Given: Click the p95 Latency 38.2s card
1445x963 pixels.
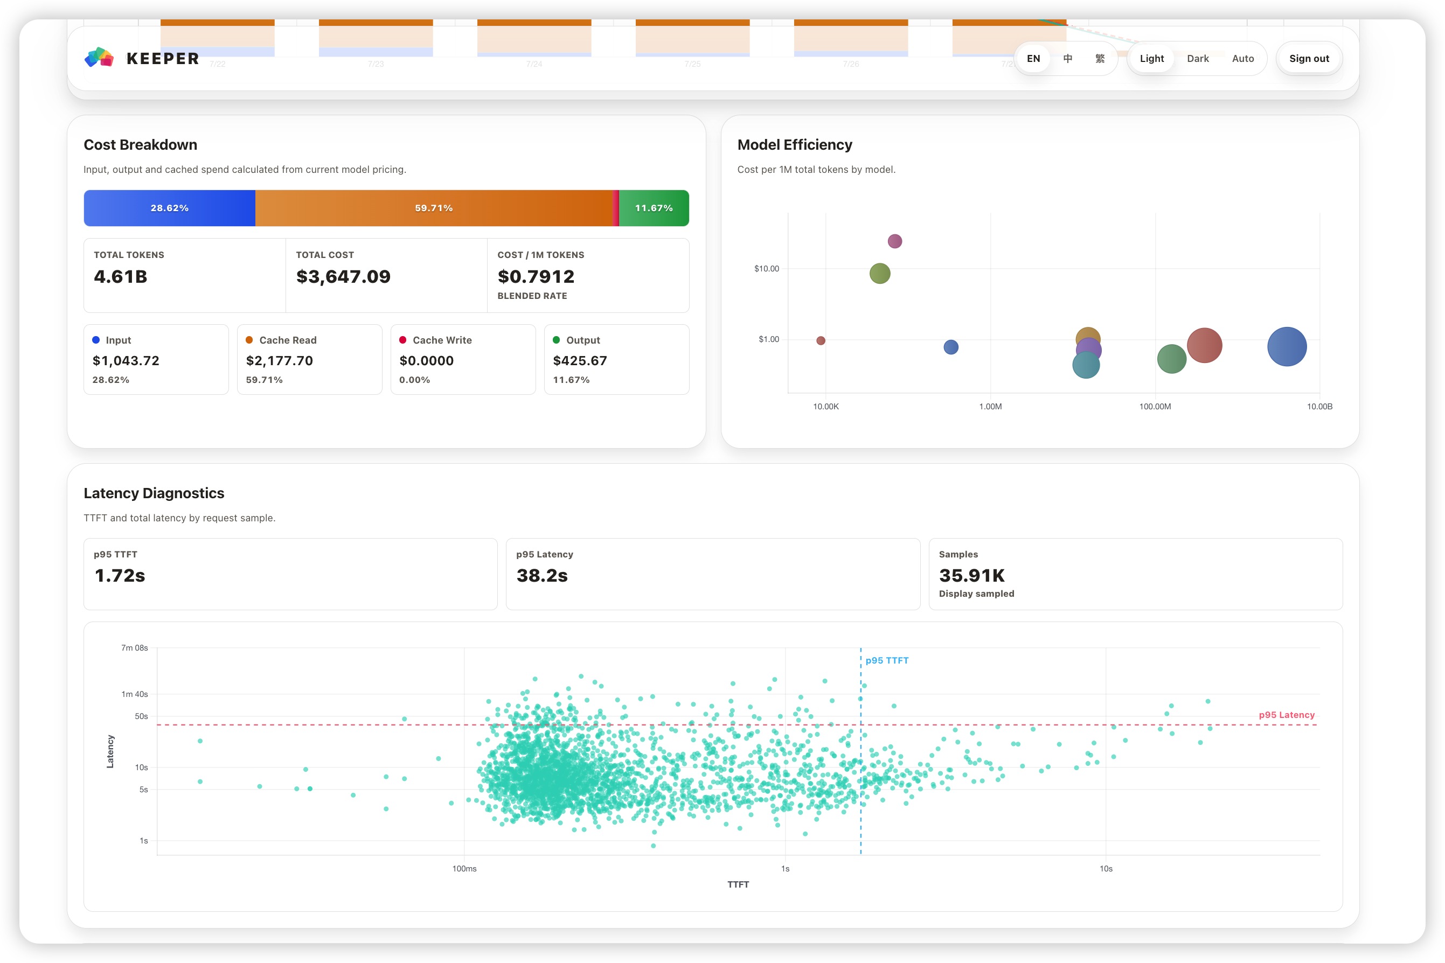Looking at the screenshot, I should (x=713, y=574).
